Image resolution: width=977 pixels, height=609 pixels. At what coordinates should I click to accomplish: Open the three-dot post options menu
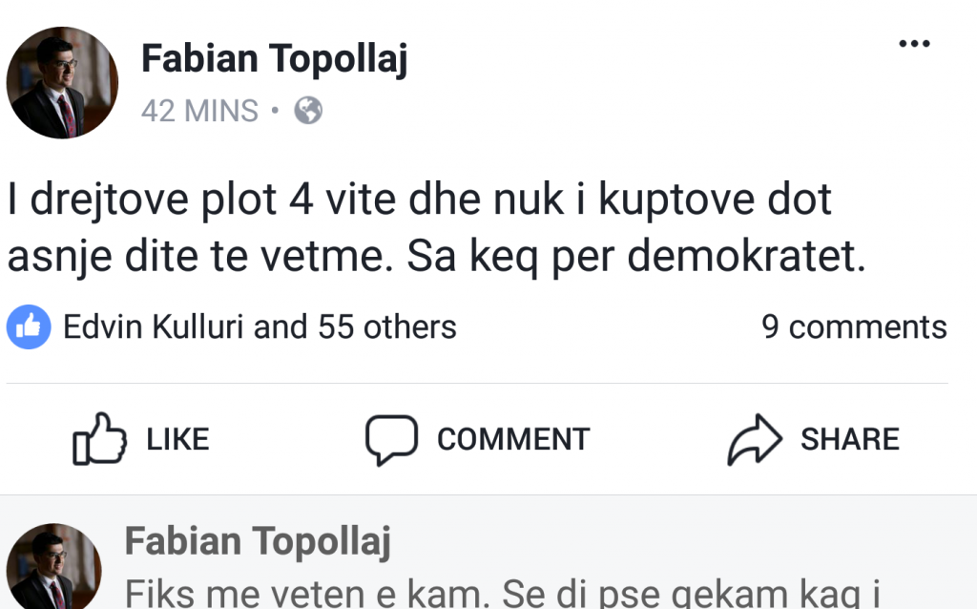(x=914, y=44)
